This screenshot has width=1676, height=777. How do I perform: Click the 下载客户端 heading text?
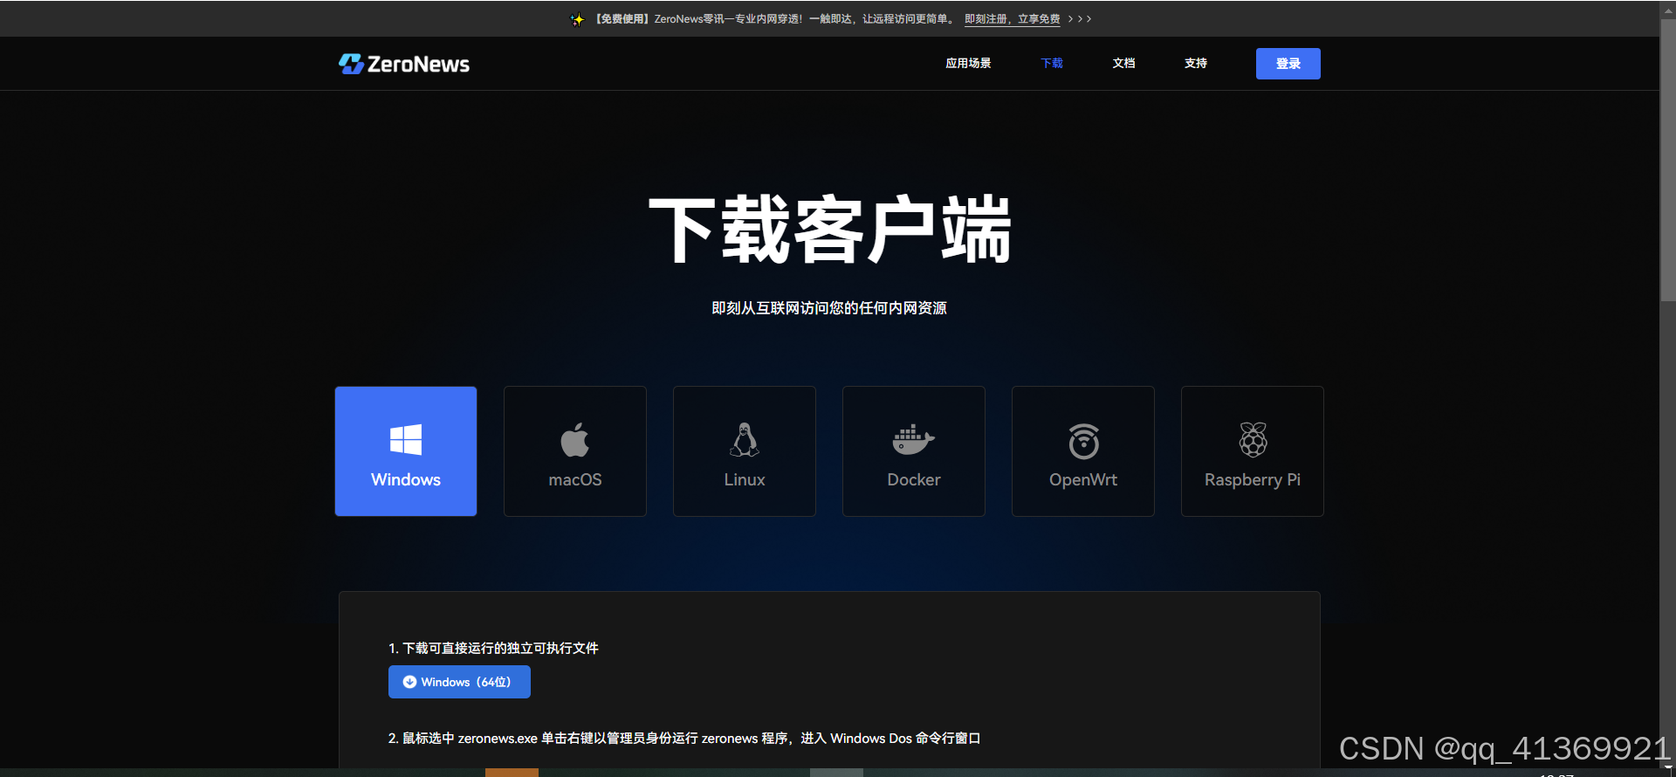click(x=829, y=230)
